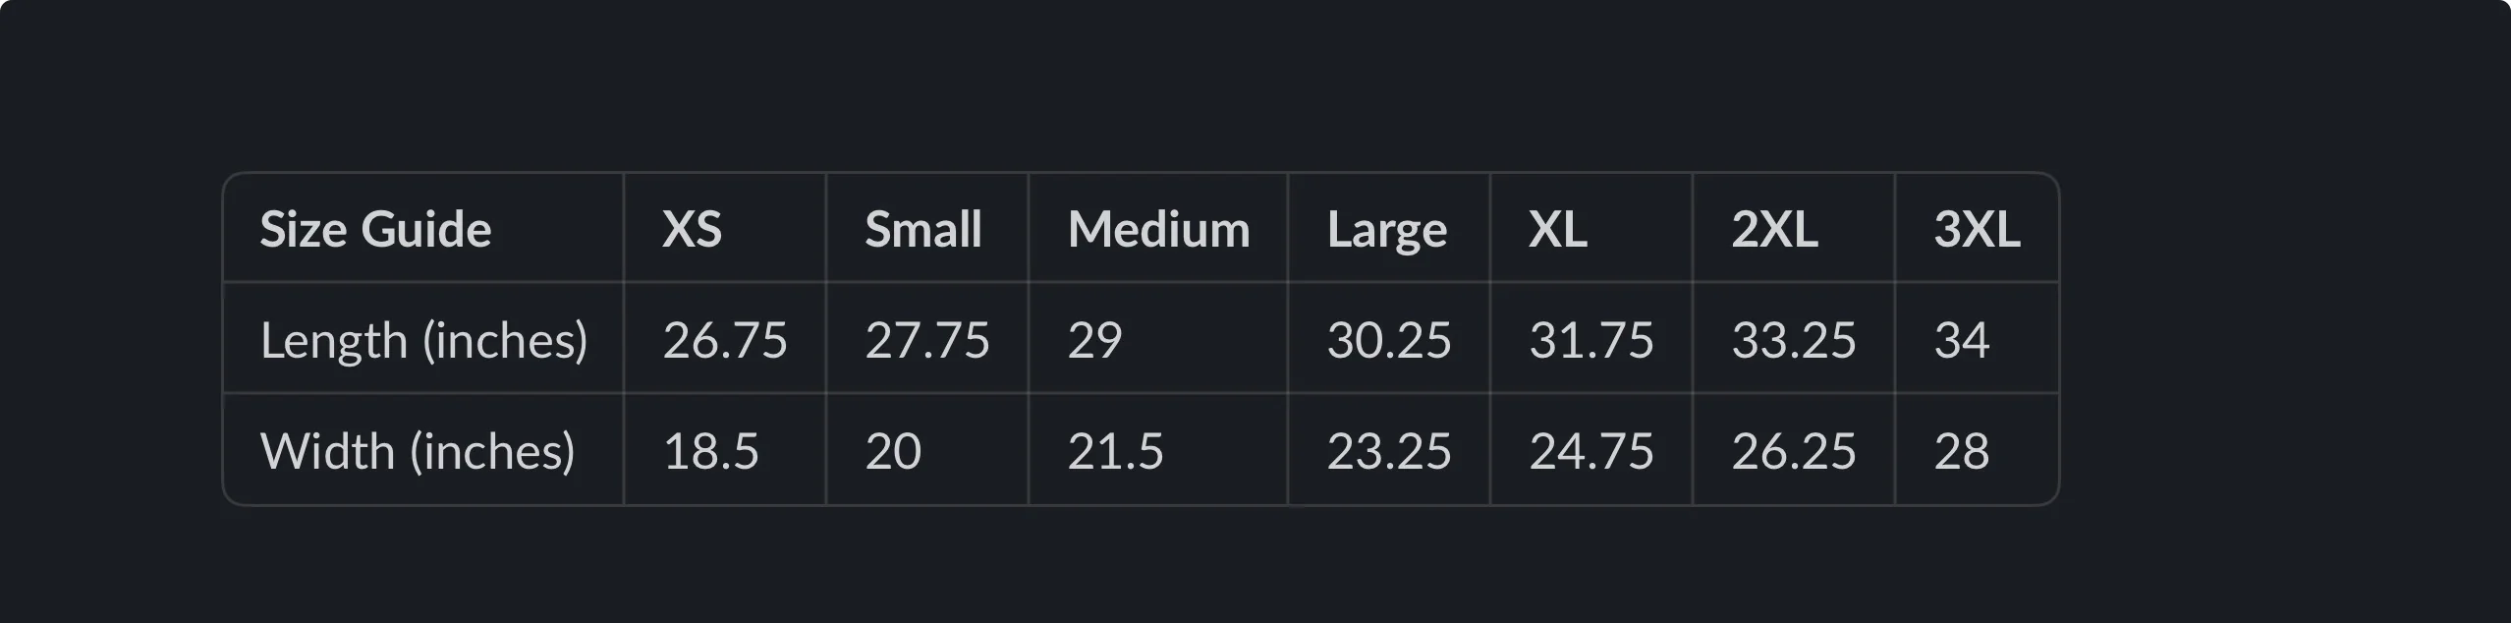
Task: Click the Medium column header
Action: pos(1158,228)
